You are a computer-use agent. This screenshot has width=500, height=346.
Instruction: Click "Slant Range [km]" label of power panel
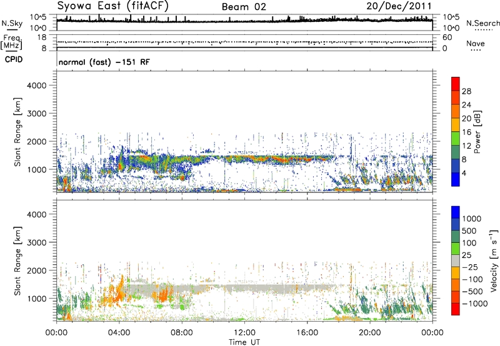pyautogui.click(x=17, y=132)
